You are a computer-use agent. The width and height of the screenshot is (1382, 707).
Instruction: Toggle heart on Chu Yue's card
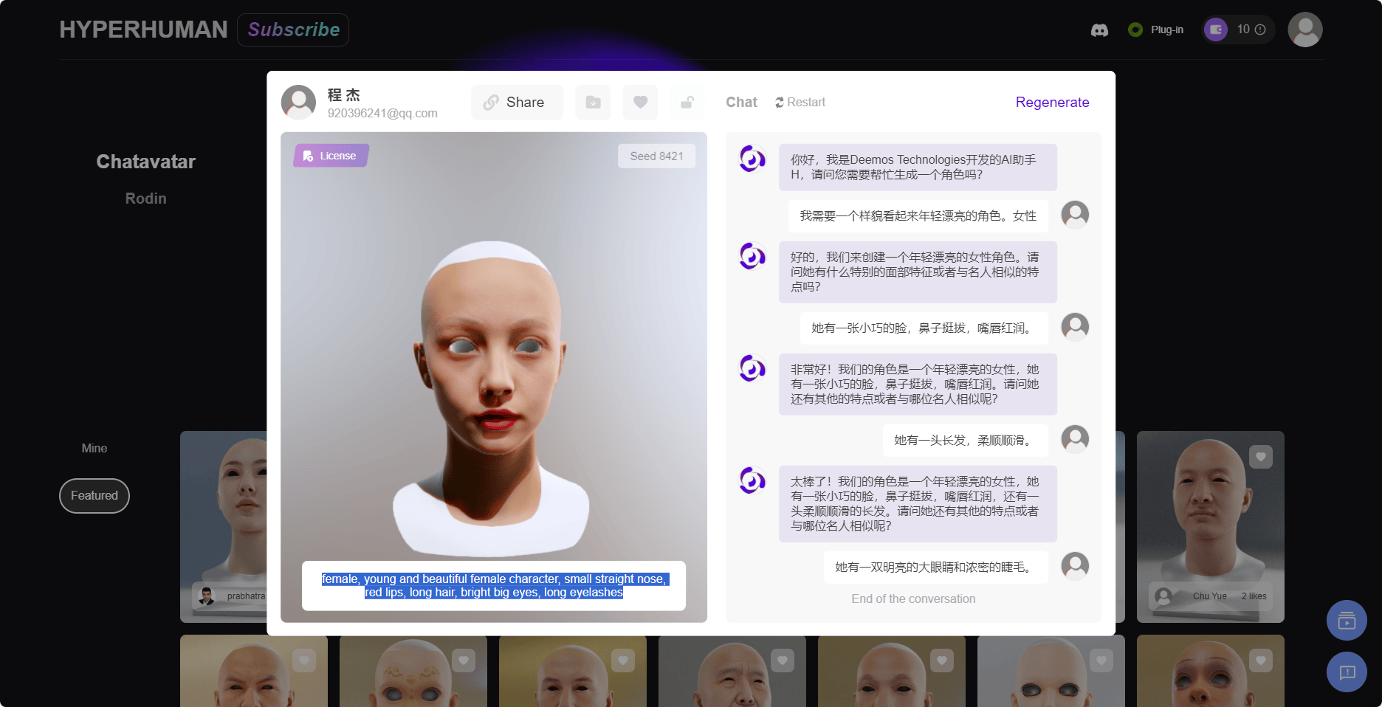tap(1260, 457)
